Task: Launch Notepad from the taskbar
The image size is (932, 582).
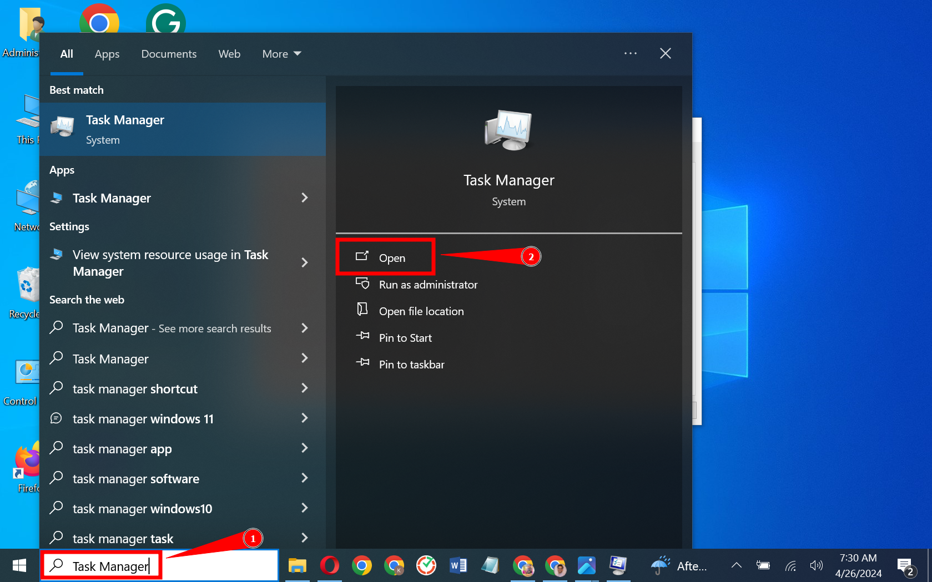Action: pyautogui.click(x=490, y=565)
